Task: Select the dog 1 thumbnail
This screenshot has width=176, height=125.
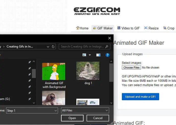Action: pos(88,71)
